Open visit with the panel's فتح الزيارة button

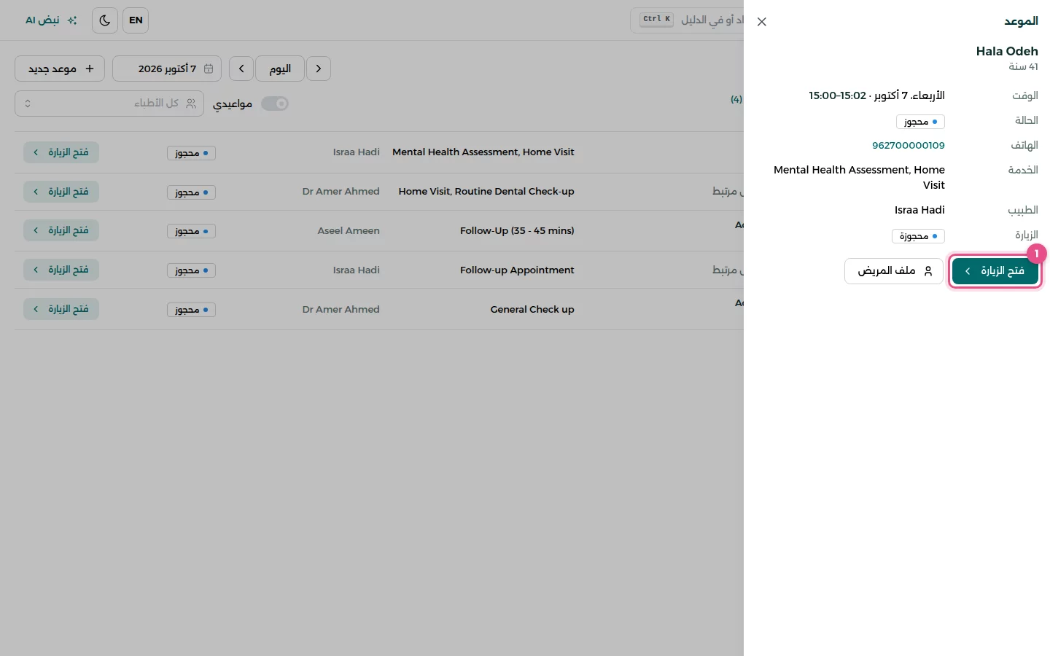tap(995, 271)
